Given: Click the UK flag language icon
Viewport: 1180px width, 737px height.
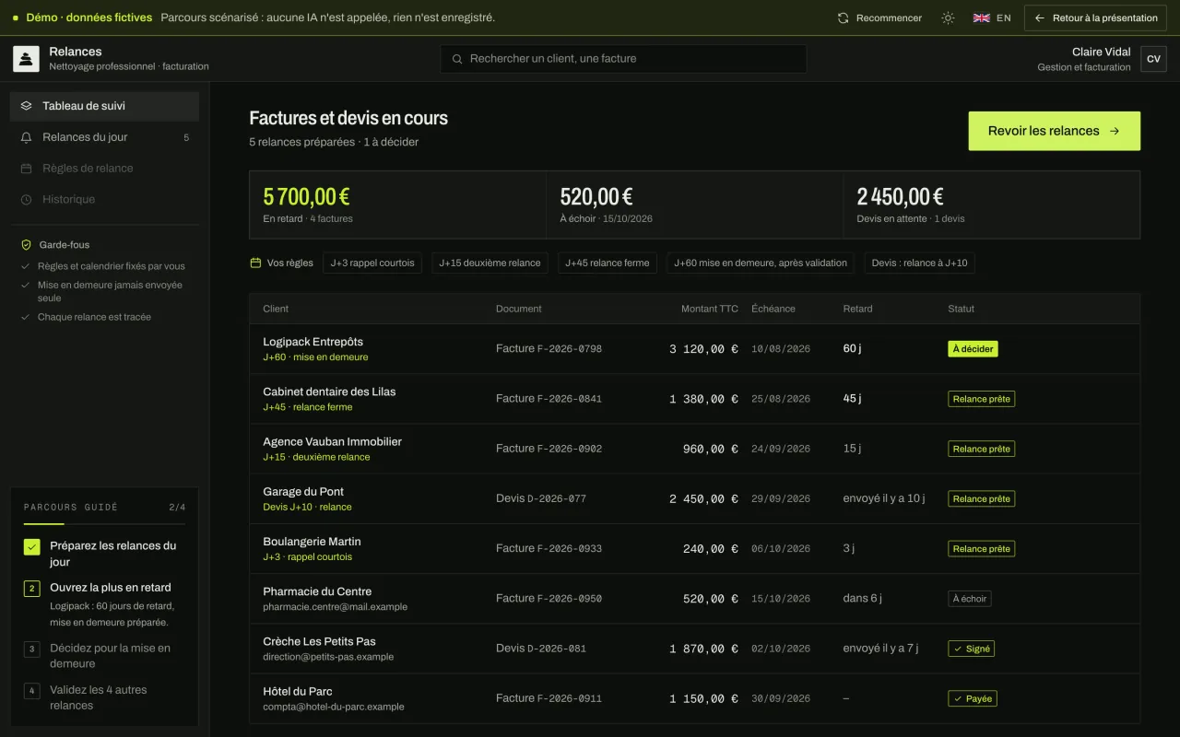Looking at the screenshot, I should click(982, 18).
